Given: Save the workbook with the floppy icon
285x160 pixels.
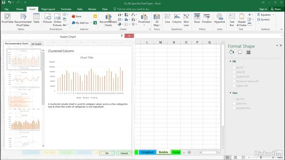Looking at the screenshot, I should (x=4, y=2).
